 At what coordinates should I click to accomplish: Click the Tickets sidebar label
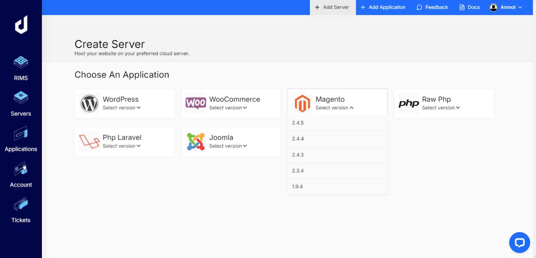point(21,220)
